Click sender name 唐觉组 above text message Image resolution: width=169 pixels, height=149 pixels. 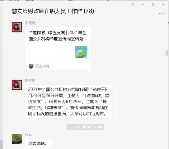30,81
